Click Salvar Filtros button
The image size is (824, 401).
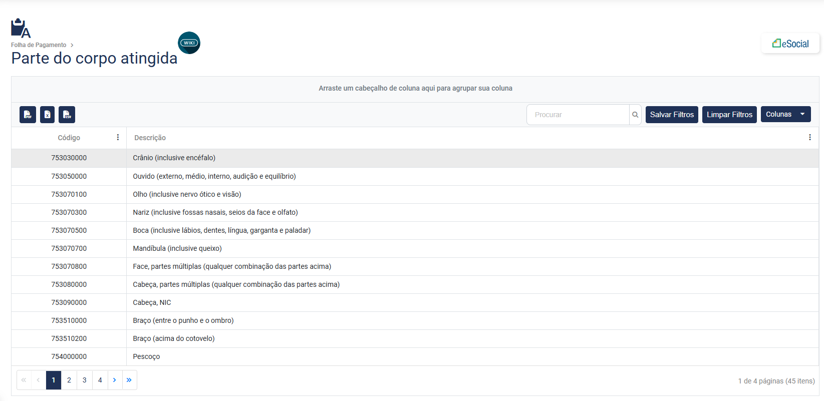(672, 115)
